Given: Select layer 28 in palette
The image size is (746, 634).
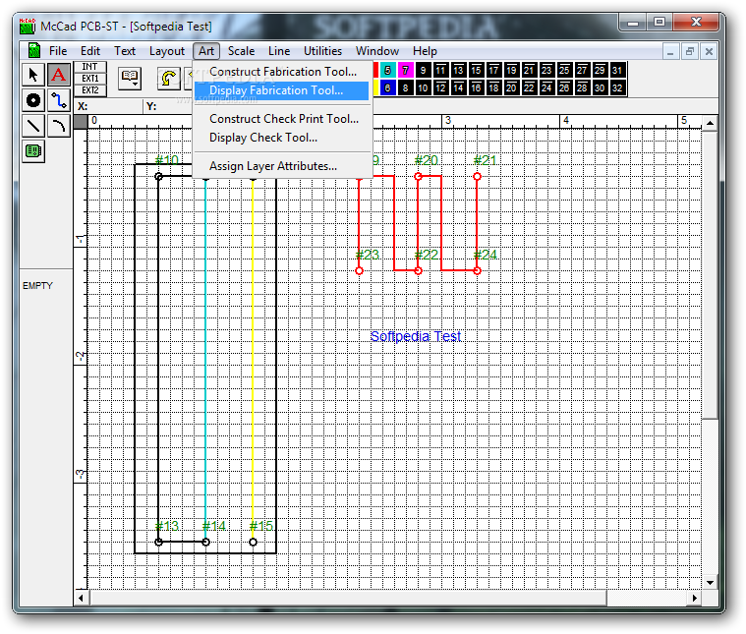Looking at the screenshot, I should [x=582, y=88].
